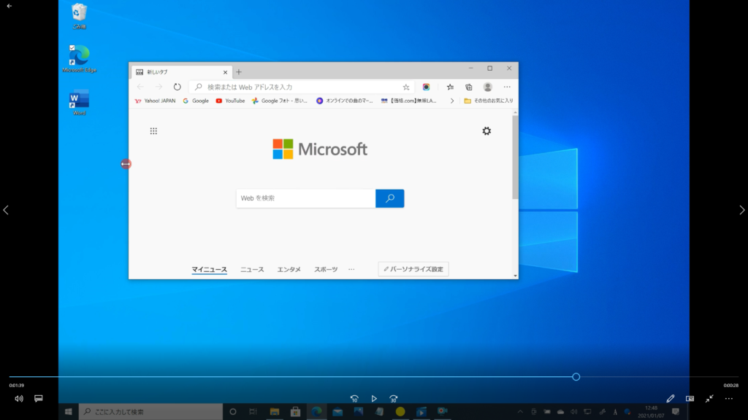Open the その他のお気に入り folder

489,101
